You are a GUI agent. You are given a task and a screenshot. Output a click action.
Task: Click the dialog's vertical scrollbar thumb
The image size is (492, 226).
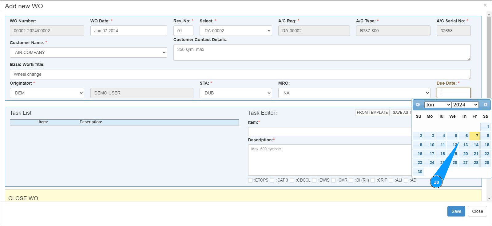coord(489,58)
